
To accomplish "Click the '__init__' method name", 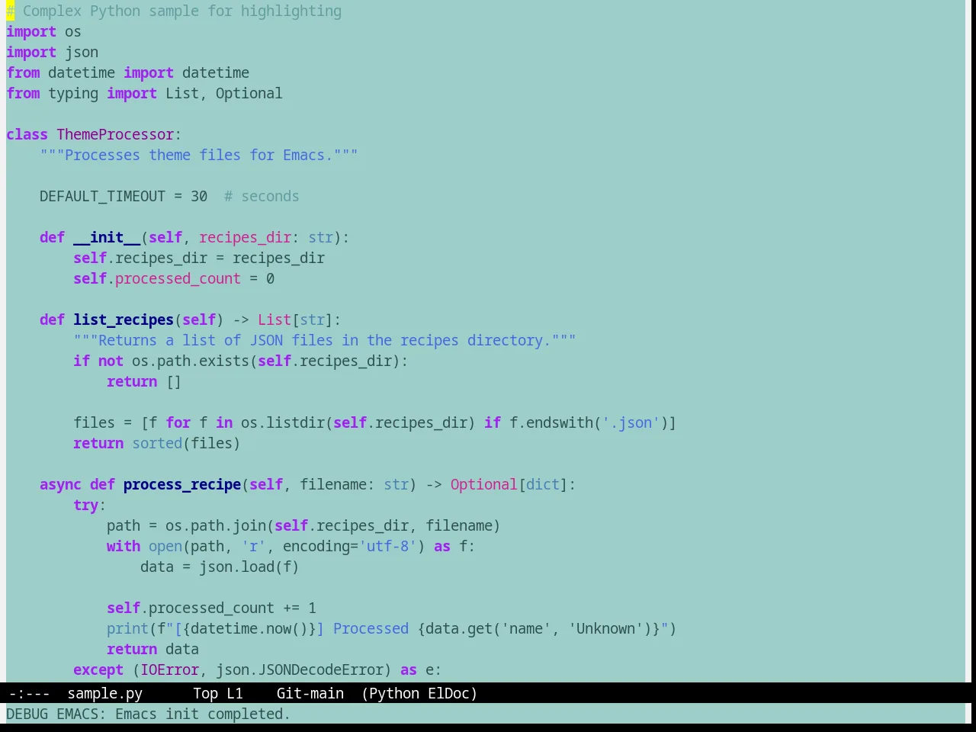I will (x=107, y=238).
